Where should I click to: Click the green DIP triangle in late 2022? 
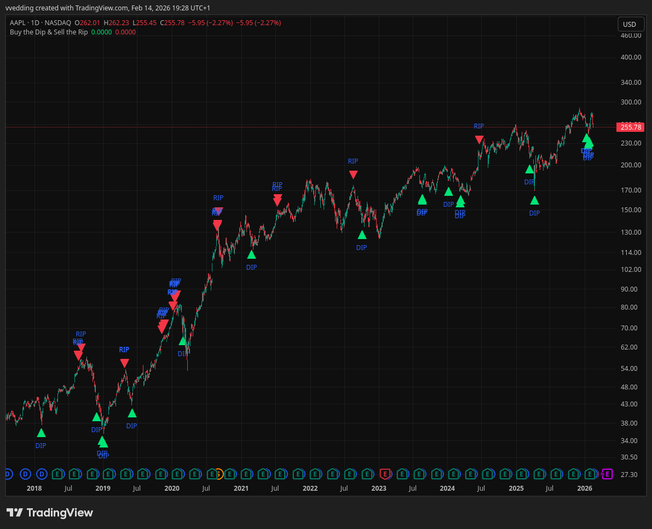click(x=362, y=235)
